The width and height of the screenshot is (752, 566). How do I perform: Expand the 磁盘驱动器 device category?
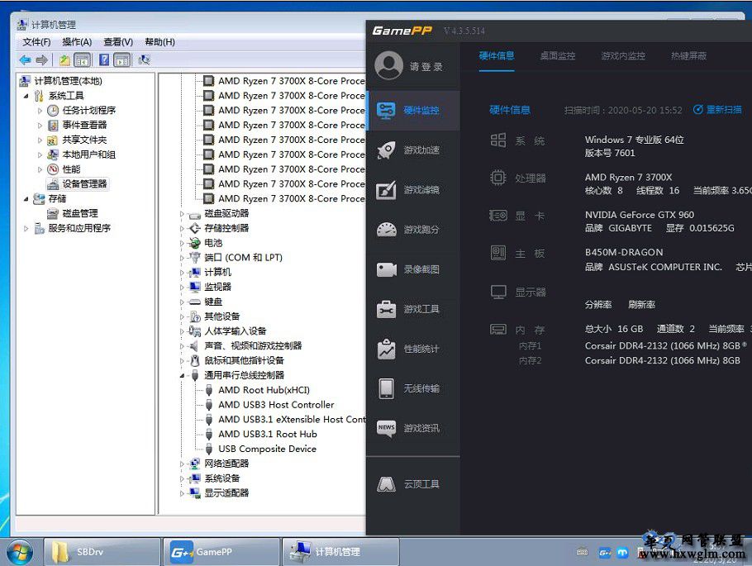[x=183, y=214]
